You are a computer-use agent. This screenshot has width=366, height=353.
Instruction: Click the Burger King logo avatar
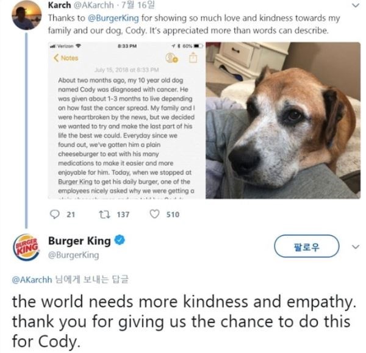click(x=26, y=248)
